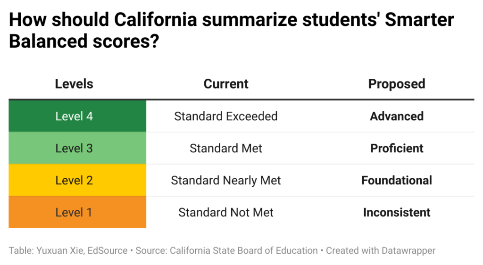The image size is (483, 265).
Task: Select the Proposed column header
Action: tap(397, 84)
